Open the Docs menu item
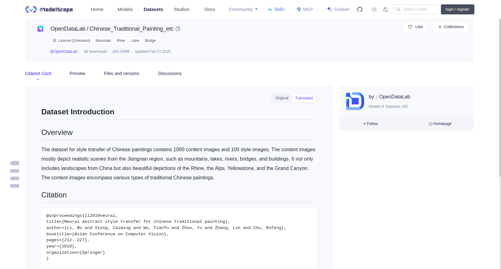 [210, 9]
